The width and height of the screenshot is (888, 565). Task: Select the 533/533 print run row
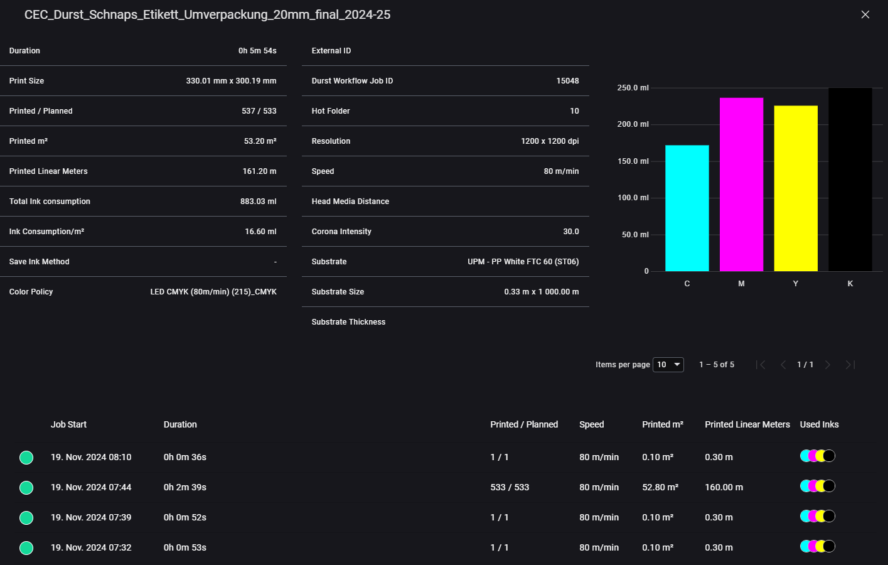[x=377, y=487]
